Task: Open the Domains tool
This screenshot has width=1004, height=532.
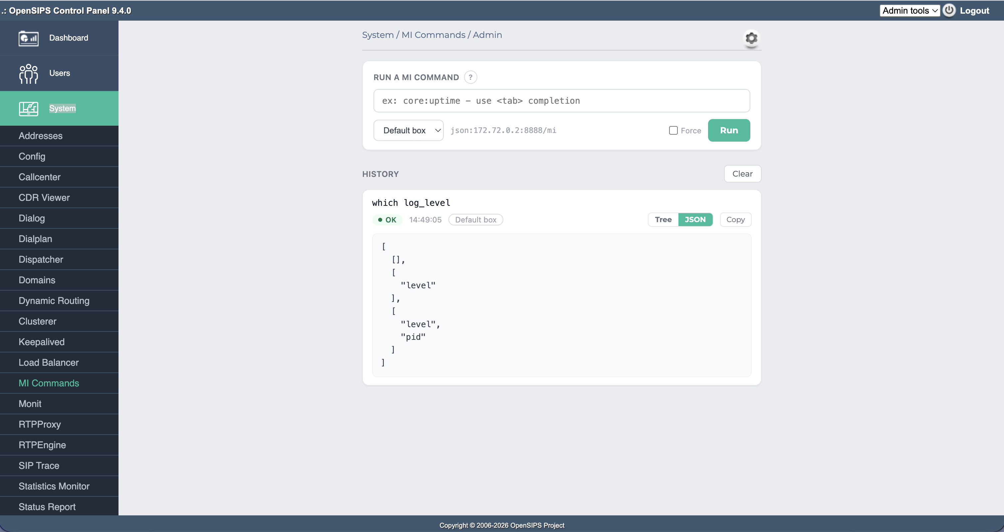Action: [x=59, y=280]
